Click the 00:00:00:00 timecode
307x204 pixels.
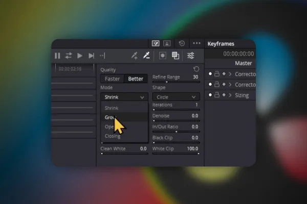pos(238,54)
